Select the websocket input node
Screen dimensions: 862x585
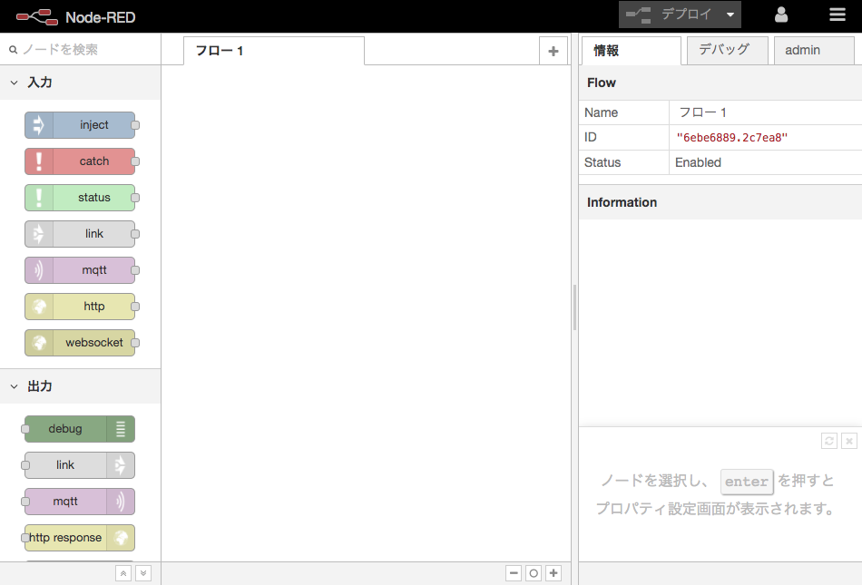pos(80,343)
